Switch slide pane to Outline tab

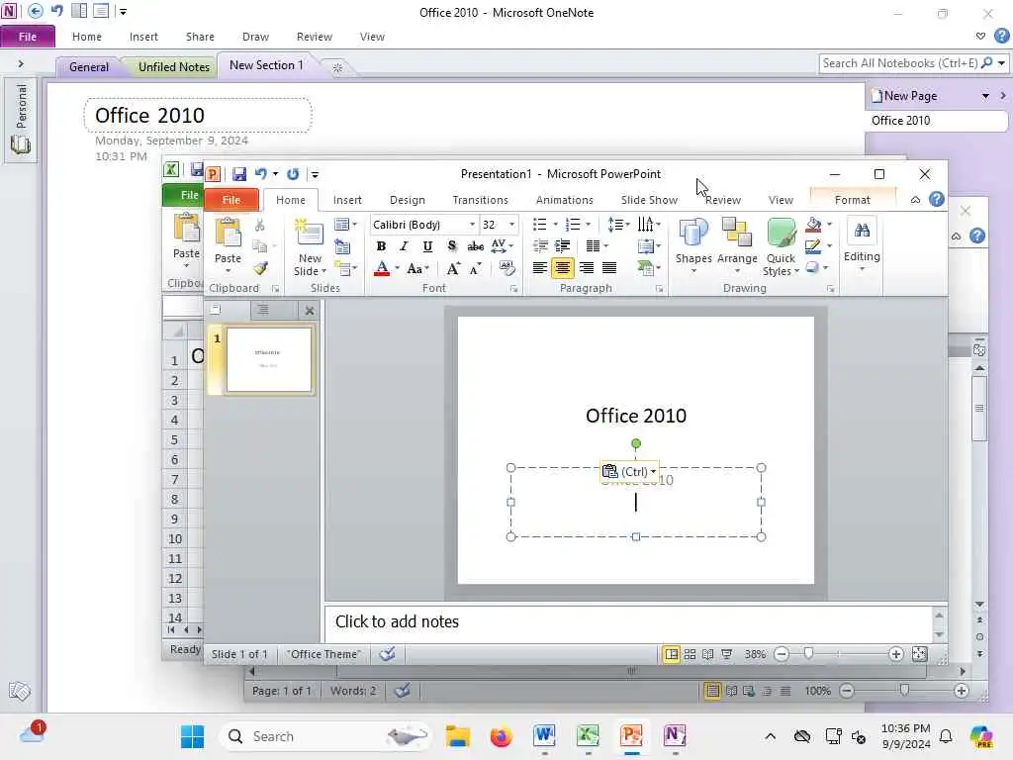(x=263, y=310)
